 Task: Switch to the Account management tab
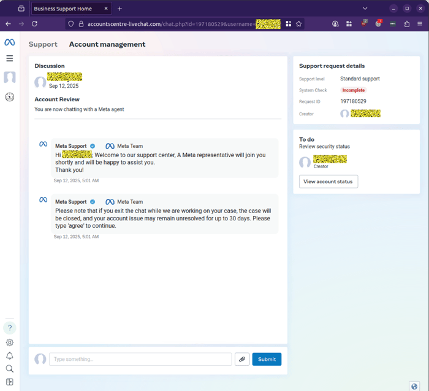(107, 44)
